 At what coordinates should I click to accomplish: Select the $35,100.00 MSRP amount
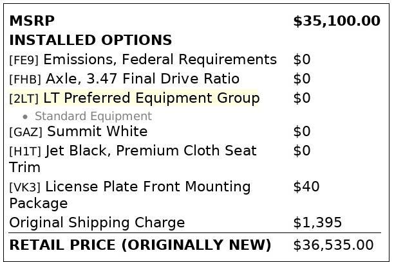pos(336,21)
